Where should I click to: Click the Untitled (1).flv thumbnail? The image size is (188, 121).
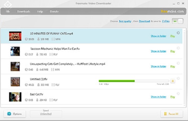pos(15,82)
